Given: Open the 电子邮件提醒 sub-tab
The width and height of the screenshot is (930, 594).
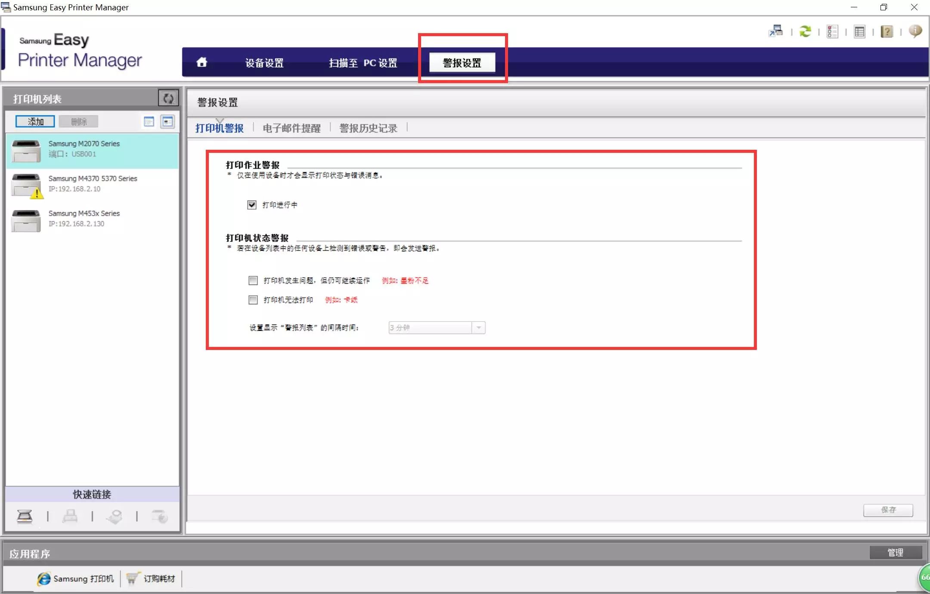Looking at the screenshot, I should [291, 128].
